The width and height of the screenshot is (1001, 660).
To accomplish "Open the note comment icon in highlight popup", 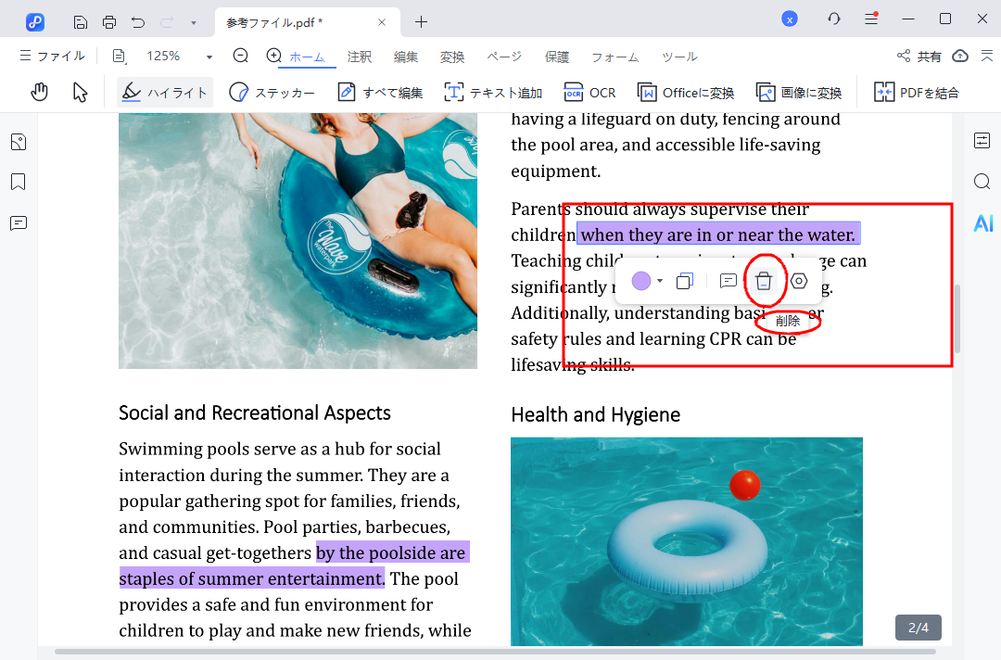I will click(x=729, y=281).
